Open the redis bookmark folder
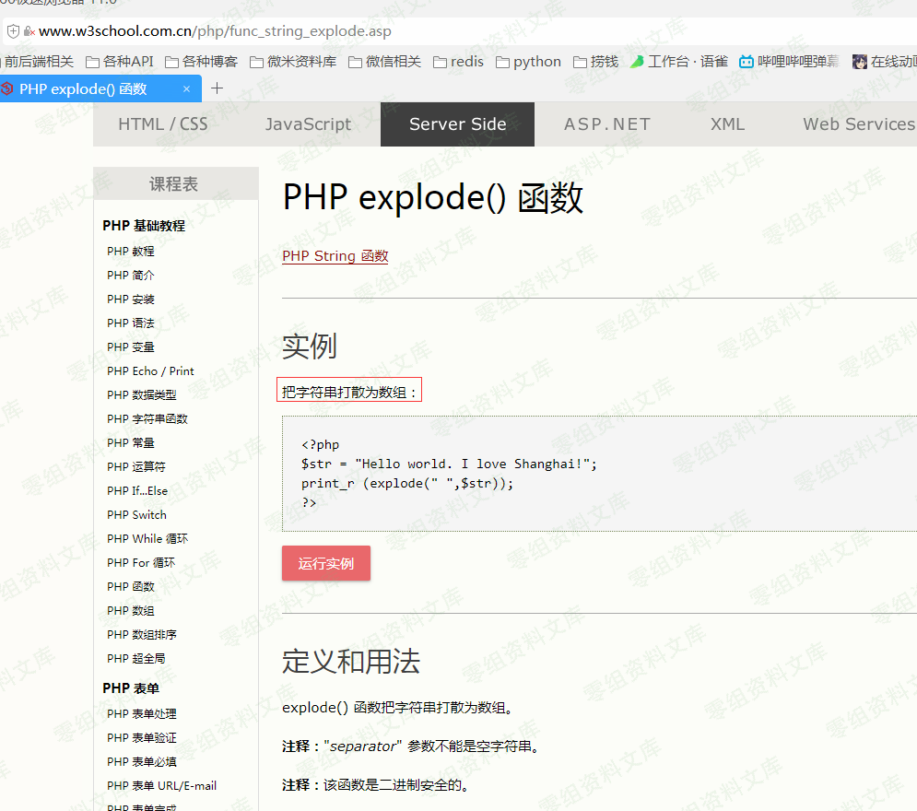Image resolution: width=917 pixels, height=811 pixels. click(458, 62)
